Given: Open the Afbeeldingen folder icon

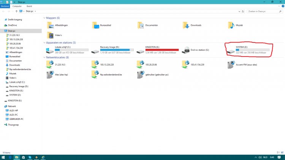Looking at the screenshot, I should pyautogui.click(x=50, y=25).
